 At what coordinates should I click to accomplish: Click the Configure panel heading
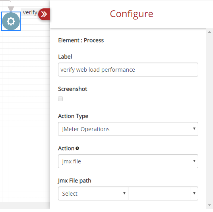click(132, 14)
